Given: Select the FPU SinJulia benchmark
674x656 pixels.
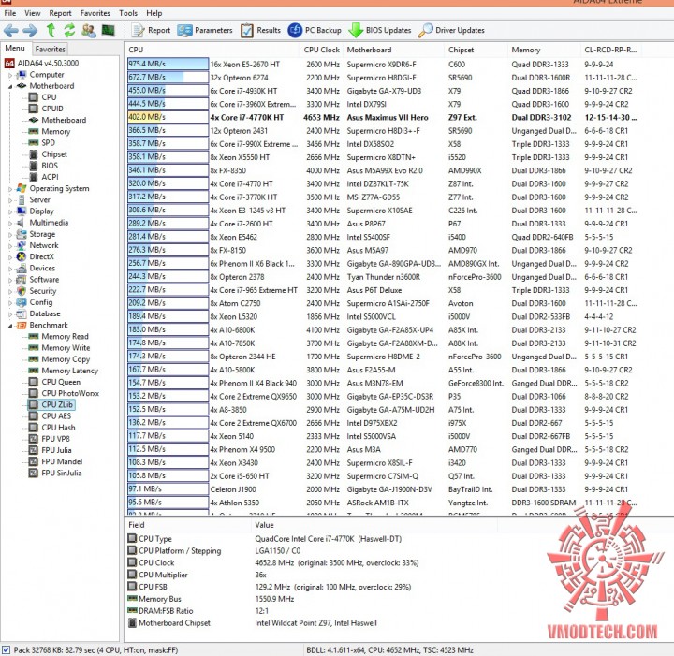Looking at the screenshot, I should [55, 473].
